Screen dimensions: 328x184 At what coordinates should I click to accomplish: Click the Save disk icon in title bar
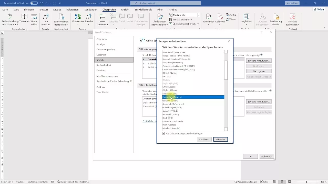click(41, 3)
